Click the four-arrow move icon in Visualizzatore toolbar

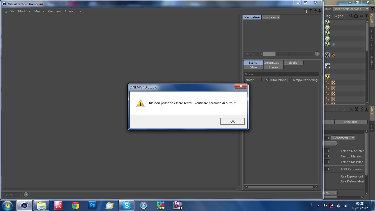pyautogui.click(x=315, y=11)
